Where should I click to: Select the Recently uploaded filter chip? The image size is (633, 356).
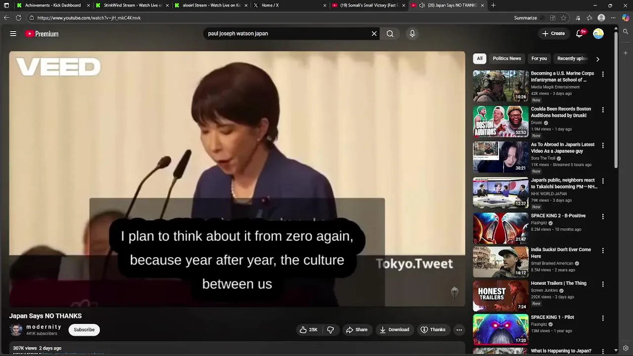point(572,58)
